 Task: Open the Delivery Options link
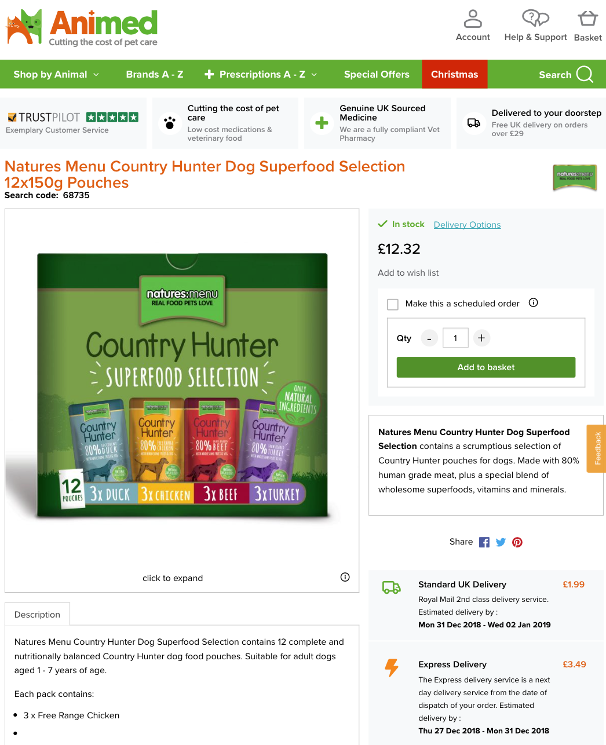pyautogui.click(x=467, y=225)
